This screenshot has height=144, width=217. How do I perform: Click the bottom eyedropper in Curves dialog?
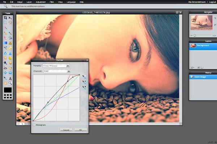click(84, 87)
